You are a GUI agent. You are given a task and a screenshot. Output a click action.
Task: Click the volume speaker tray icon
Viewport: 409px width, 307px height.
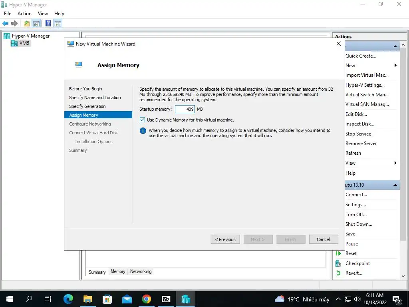[x=357, y=299]
